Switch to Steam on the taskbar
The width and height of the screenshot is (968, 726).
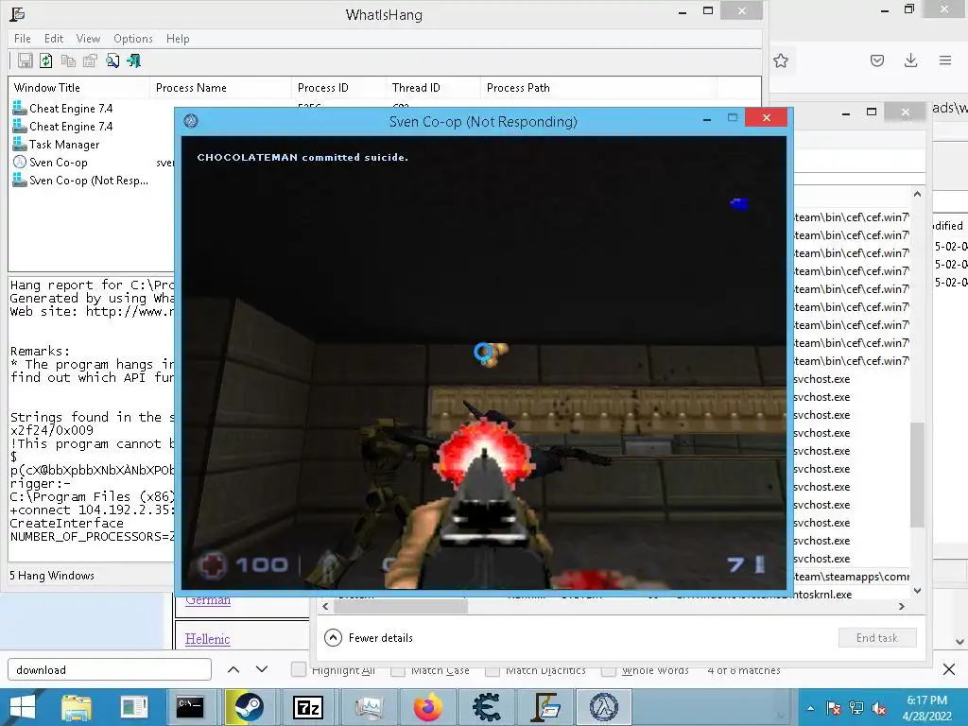[249, 707]
